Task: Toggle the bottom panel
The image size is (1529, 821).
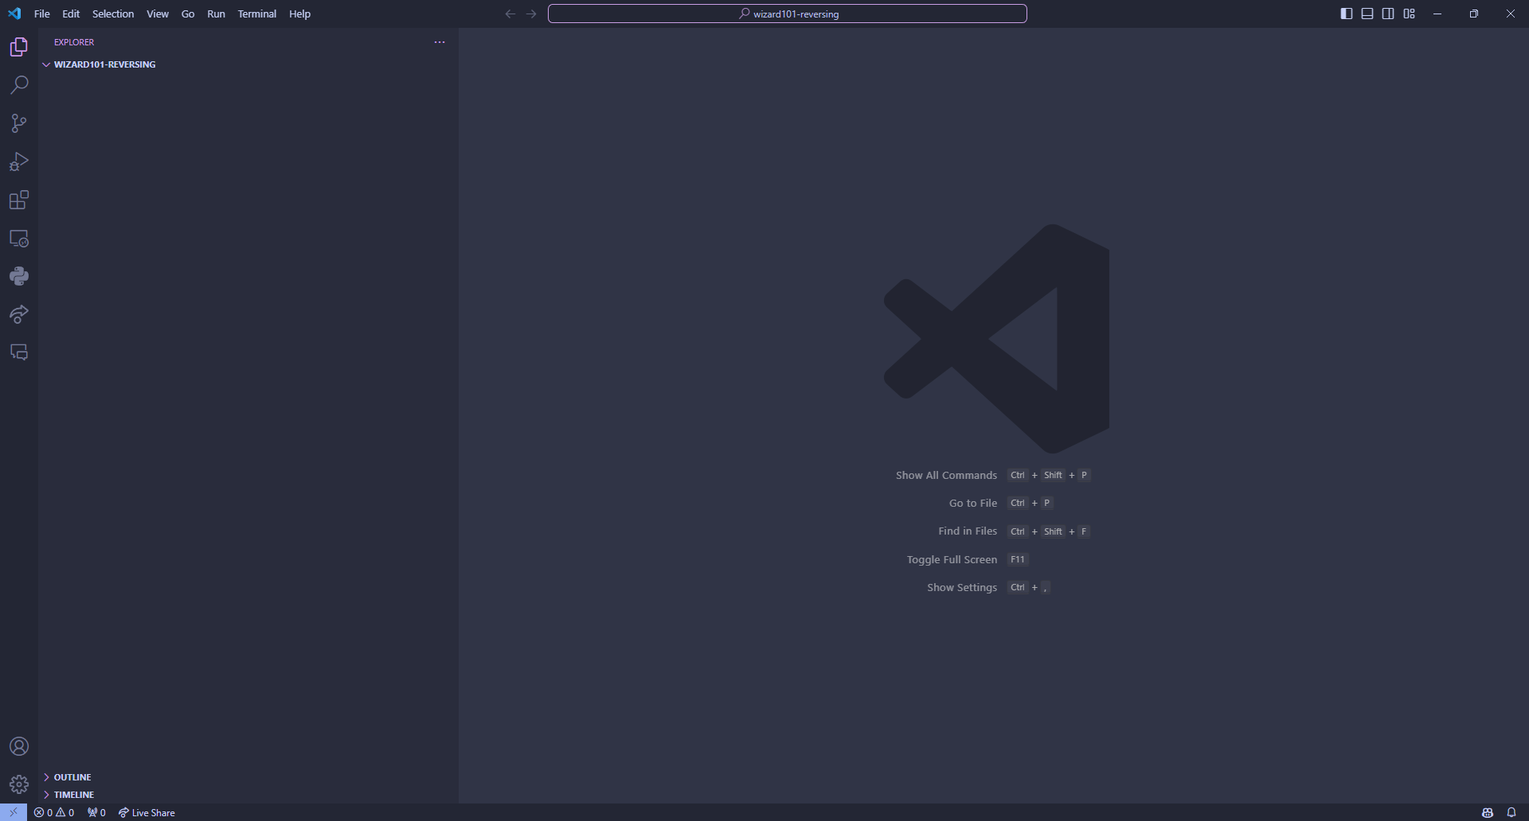Action: tap(1367, 14)
